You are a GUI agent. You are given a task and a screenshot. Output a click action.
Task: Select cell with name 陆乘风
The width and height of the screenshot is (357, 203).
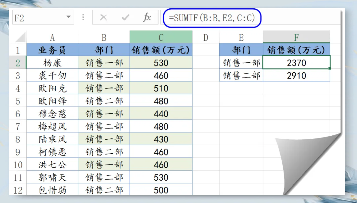[x=52, y=139]
